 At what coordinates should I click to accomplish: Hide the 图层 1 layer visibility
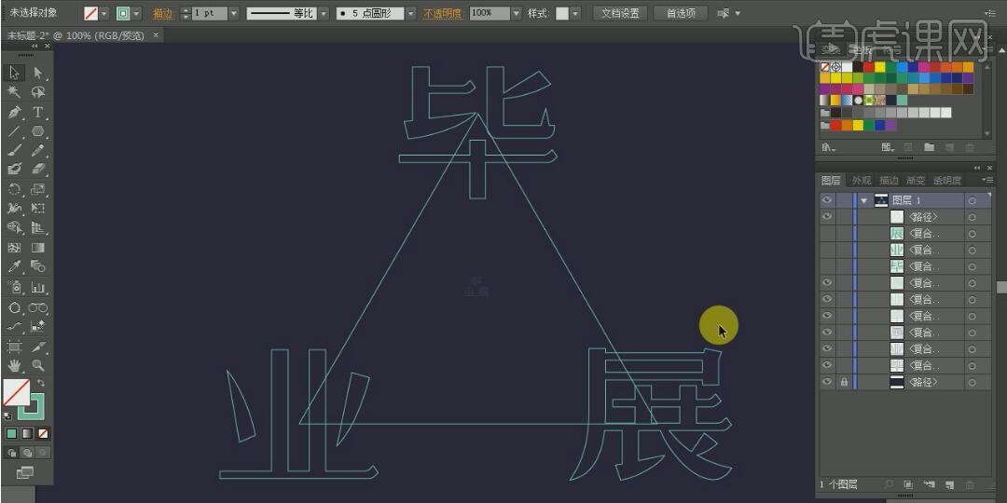(x=826, y=200)
